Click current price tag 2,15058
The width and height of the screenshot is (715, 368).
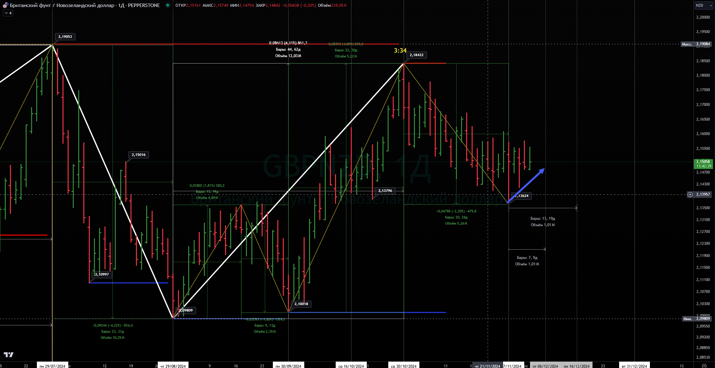click(x=703, y=164)
